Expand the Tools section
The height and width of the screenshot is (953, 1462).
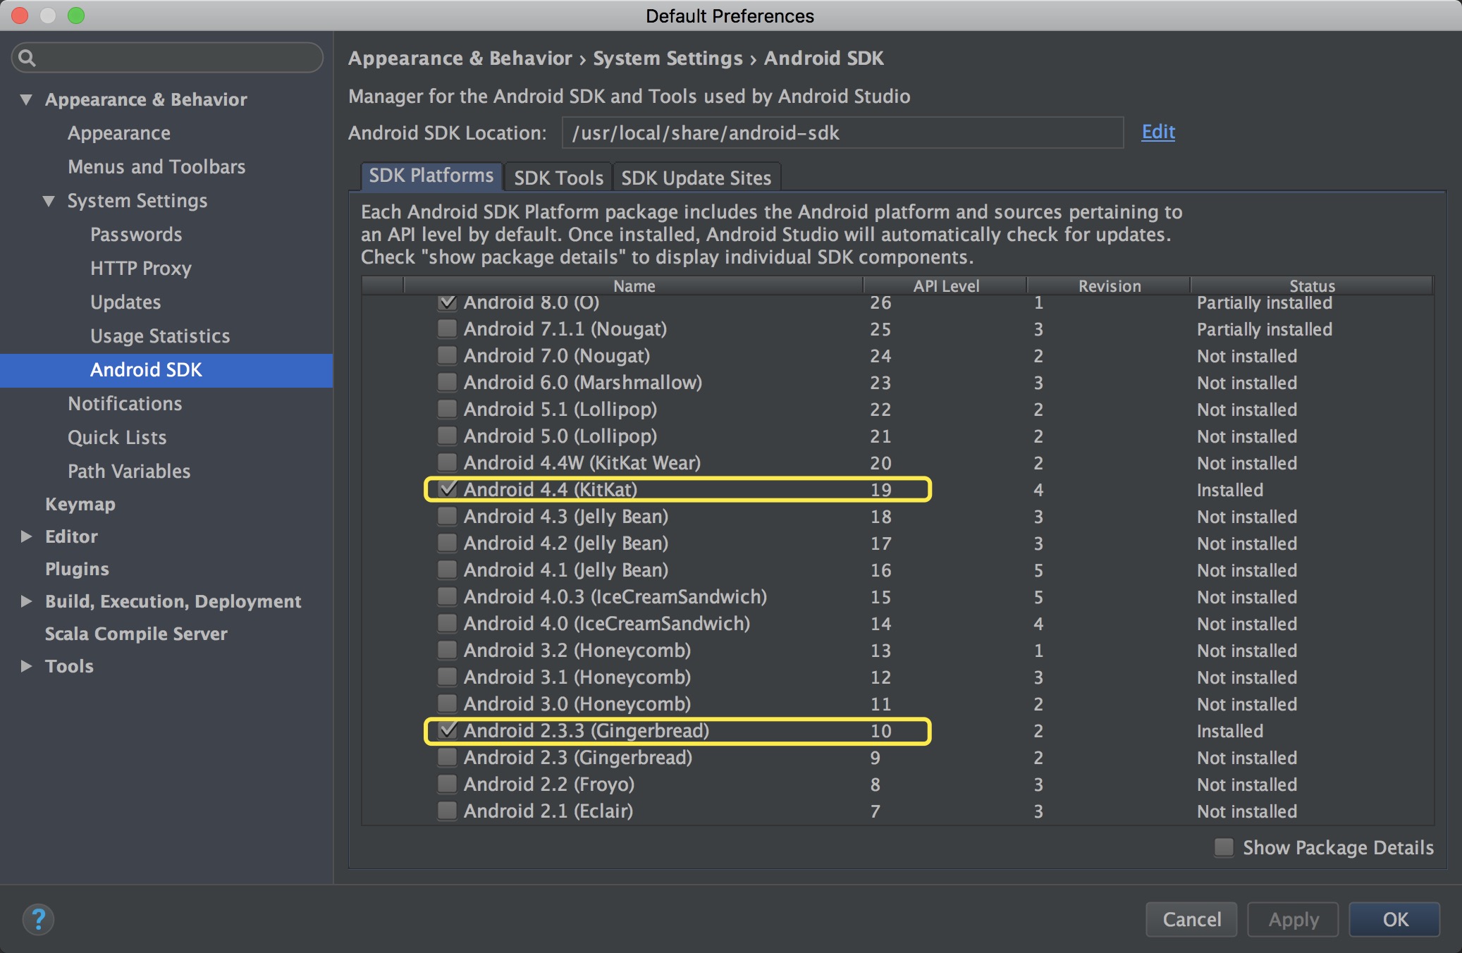(x=26, y=666)
